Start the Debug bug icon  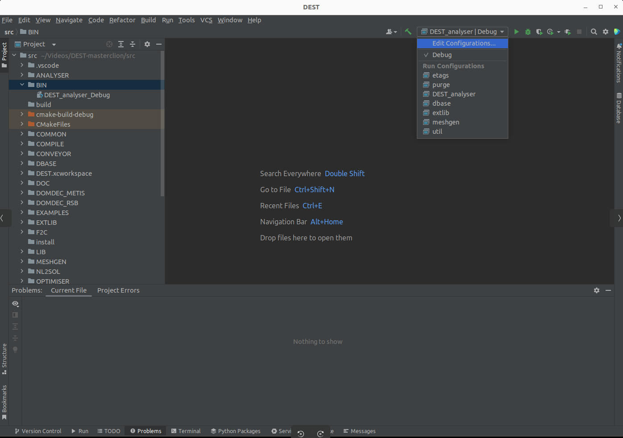point(528,32)
